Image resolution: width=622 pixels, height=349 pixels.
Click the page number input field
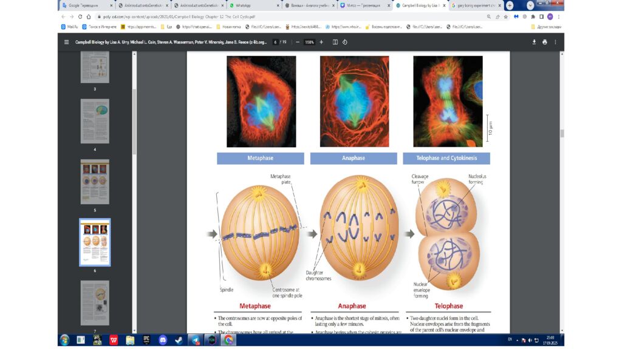(275, 42)
